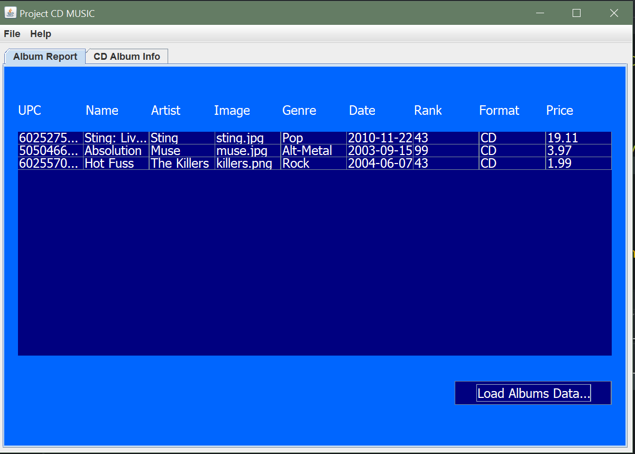Click The Killers artist cell
635x454 pixels.
pyautogui.click(x=182, y=164)
